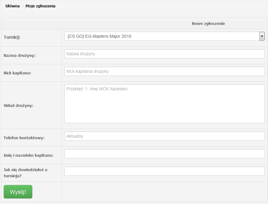268x204 pixels.
Task: Click the field for how you learned of tournament
Action: click(164, 171)
